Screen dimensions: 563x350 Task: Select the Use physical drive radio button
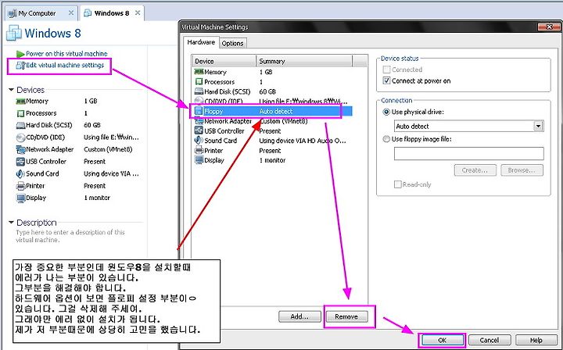pos(386,112)
